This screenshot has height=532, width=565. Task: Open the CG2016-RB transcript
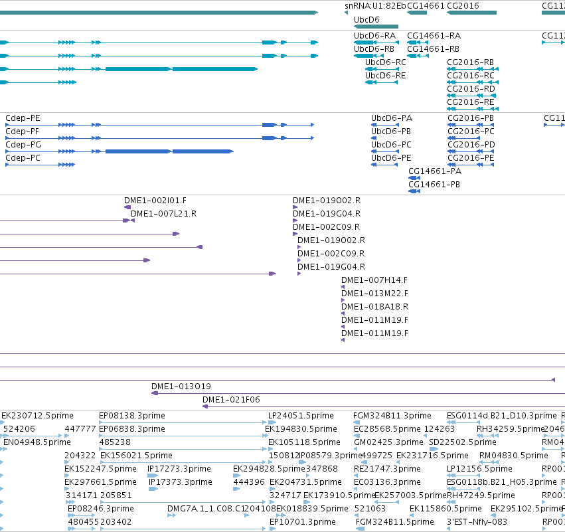(470, 62)
